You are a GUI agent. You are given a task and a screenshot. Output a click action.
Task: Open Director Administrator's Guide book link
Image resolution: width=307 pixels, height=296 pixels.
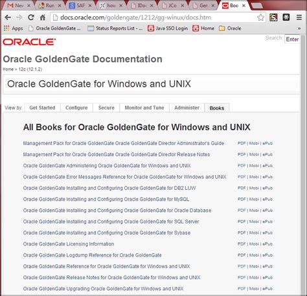[124, 143]
